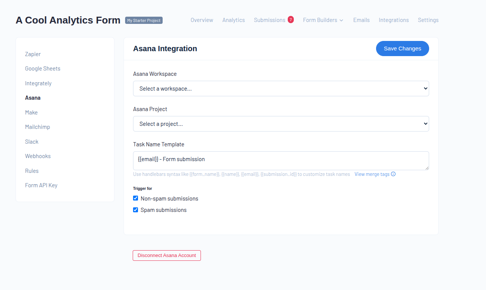Image resolution: width=486 pixels, height=290 pixels.
Task: Select Slack in the sidebar
Action: tap(32, 142)
